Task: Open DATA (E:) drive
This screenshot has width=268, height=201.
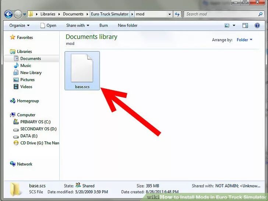Action: (29, 136)
